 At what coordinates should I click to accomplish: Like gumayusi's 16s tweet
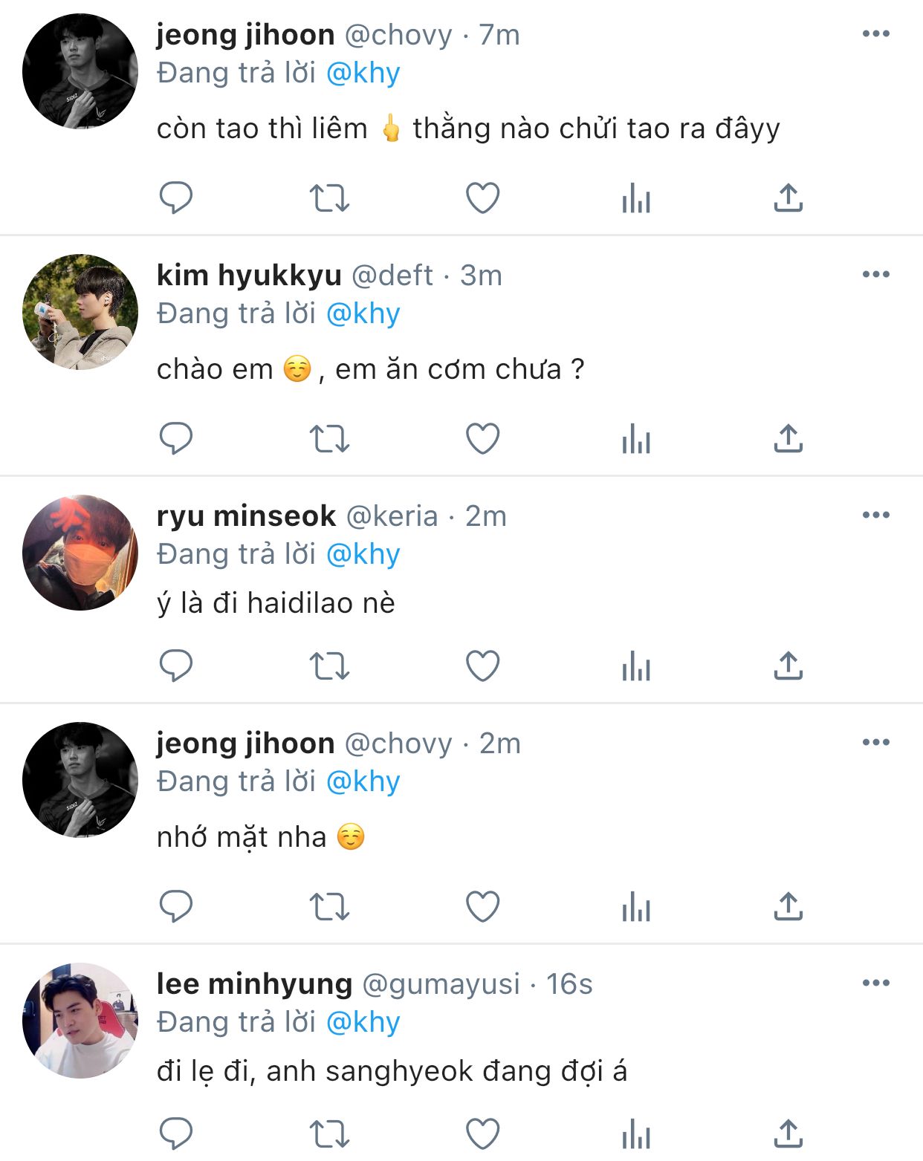tap(482, 1134)
